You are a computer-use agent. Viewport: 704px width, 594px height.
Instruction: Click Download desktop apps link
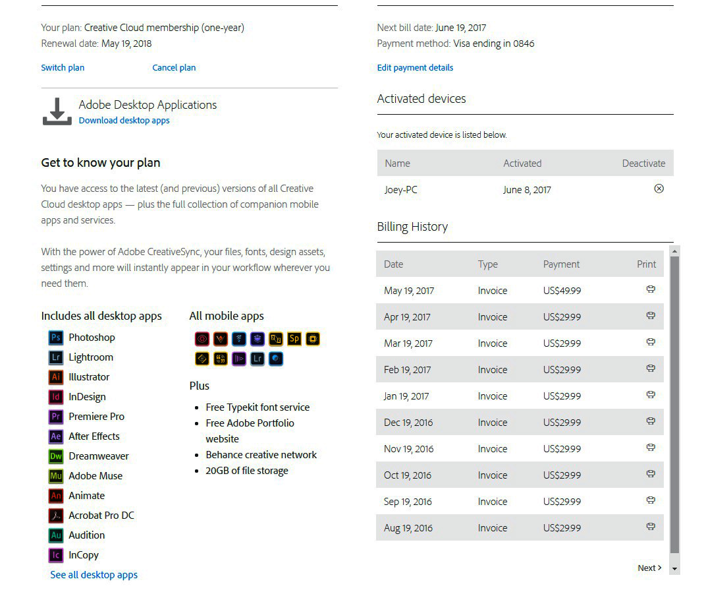click(124, 121)
